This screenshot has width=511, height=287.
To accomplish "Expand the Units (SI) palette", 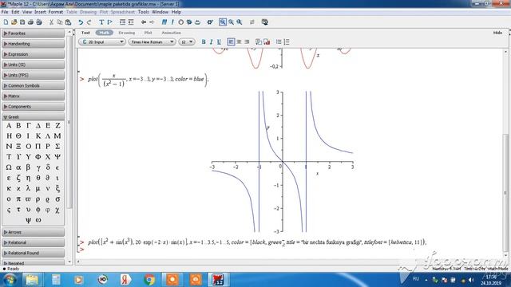I will pos(34,65).
